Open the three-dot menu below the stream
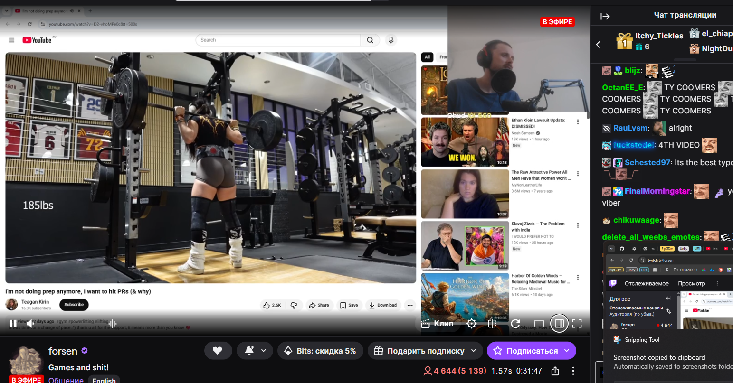This screenshot has height=383, width=733. tap(573, 371)
